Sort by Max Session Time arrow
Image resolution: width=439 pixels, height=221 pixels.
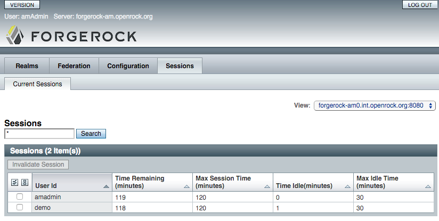point(267,186)
